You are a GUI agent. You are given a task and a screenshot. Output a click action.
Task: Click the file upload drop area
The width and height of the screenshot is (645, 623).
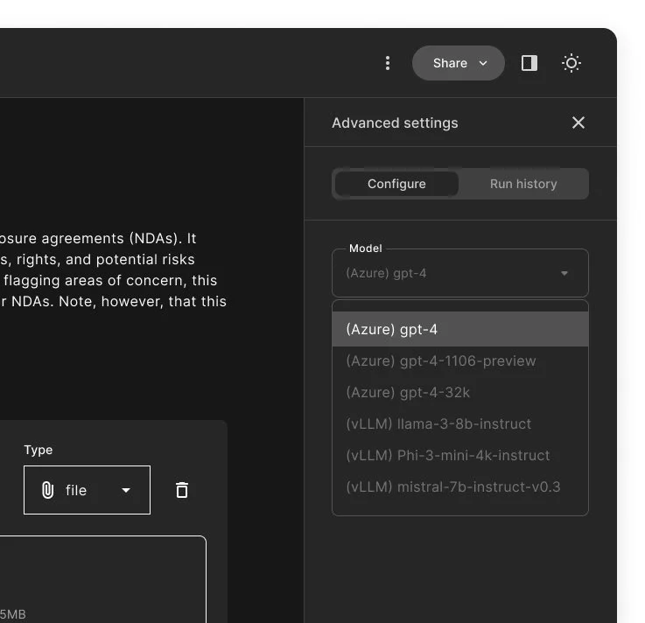coord(102,579)
